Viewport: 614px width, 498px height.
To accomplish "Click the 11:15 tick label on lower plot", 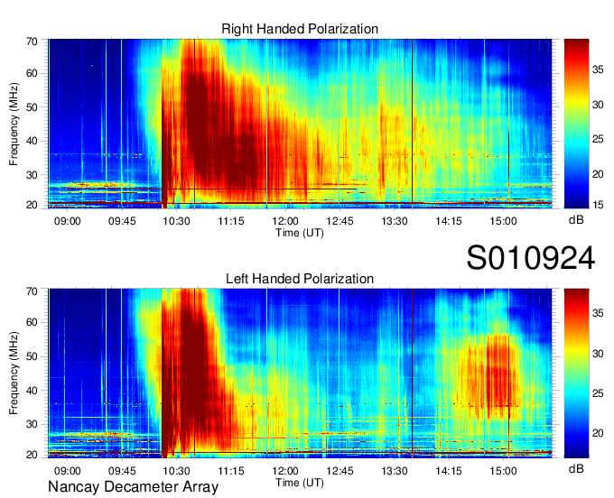I will point(230,471).
